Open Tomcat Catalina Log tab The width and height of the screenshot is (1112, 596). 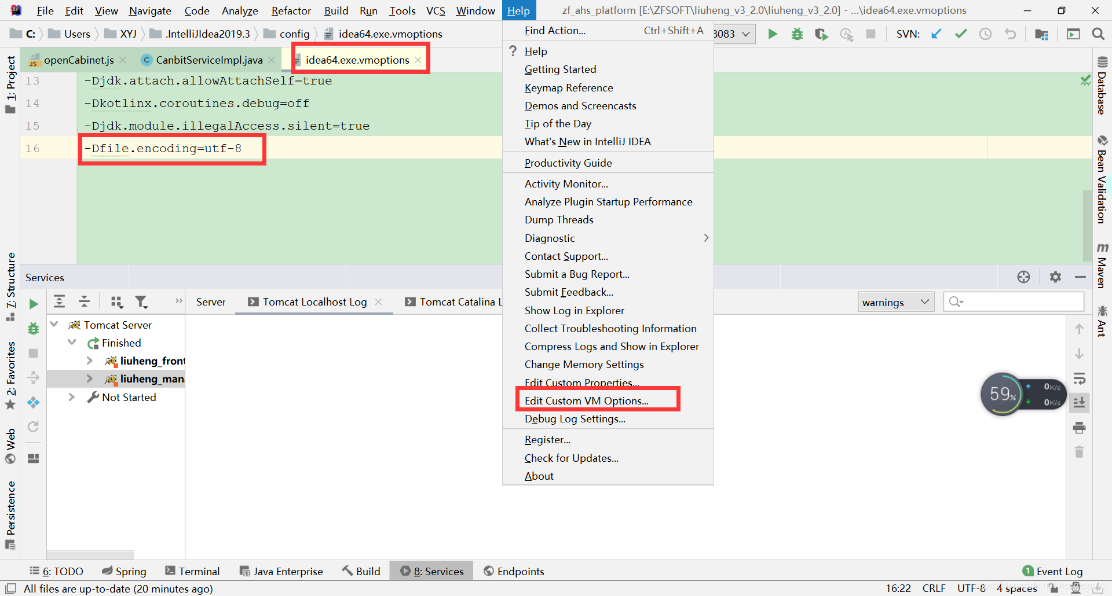point(453,302)
